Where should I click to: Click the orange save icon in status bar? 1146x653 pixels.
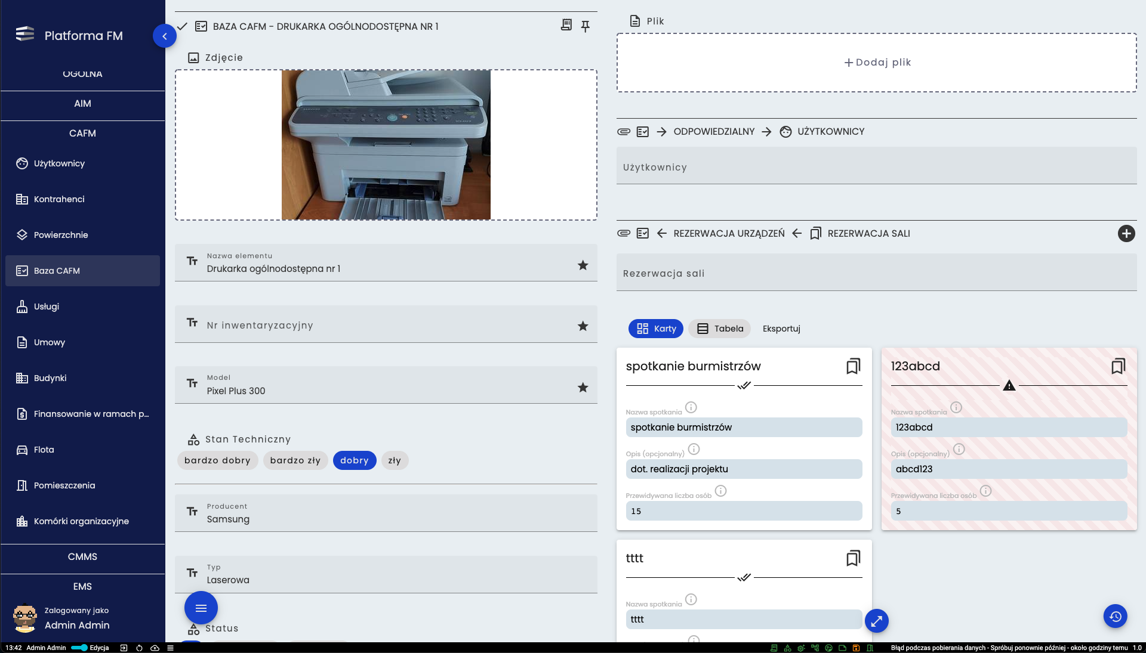856,648
